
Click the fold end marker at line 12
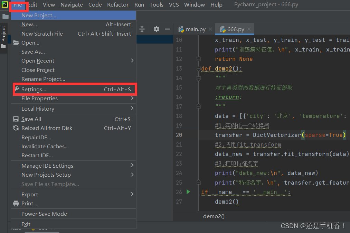point(198,59)
